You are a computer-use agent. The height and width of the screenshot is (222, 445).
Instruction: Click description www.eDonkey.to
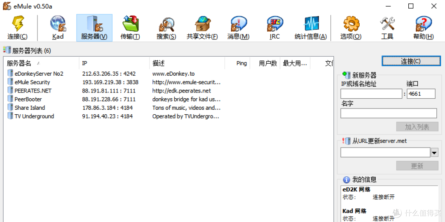tap(173, 74)
